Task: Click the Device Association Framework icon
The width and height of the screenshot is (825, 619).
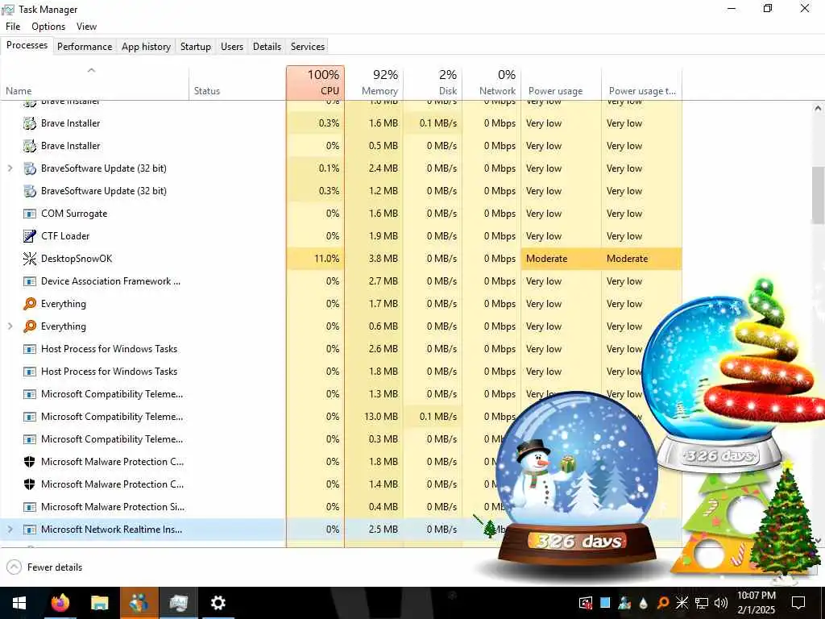Action: coord(30,281)
